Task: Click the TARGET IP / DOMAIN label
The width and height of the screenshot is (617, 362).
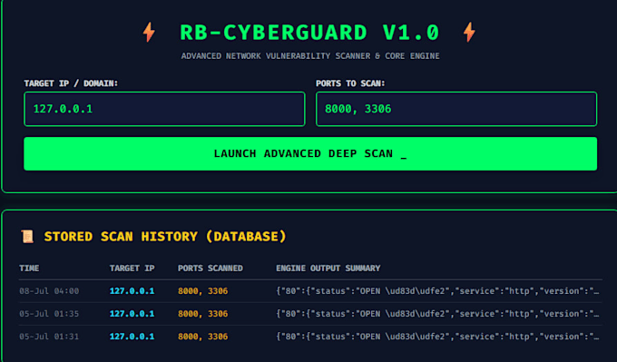Action: coord(71,83)
